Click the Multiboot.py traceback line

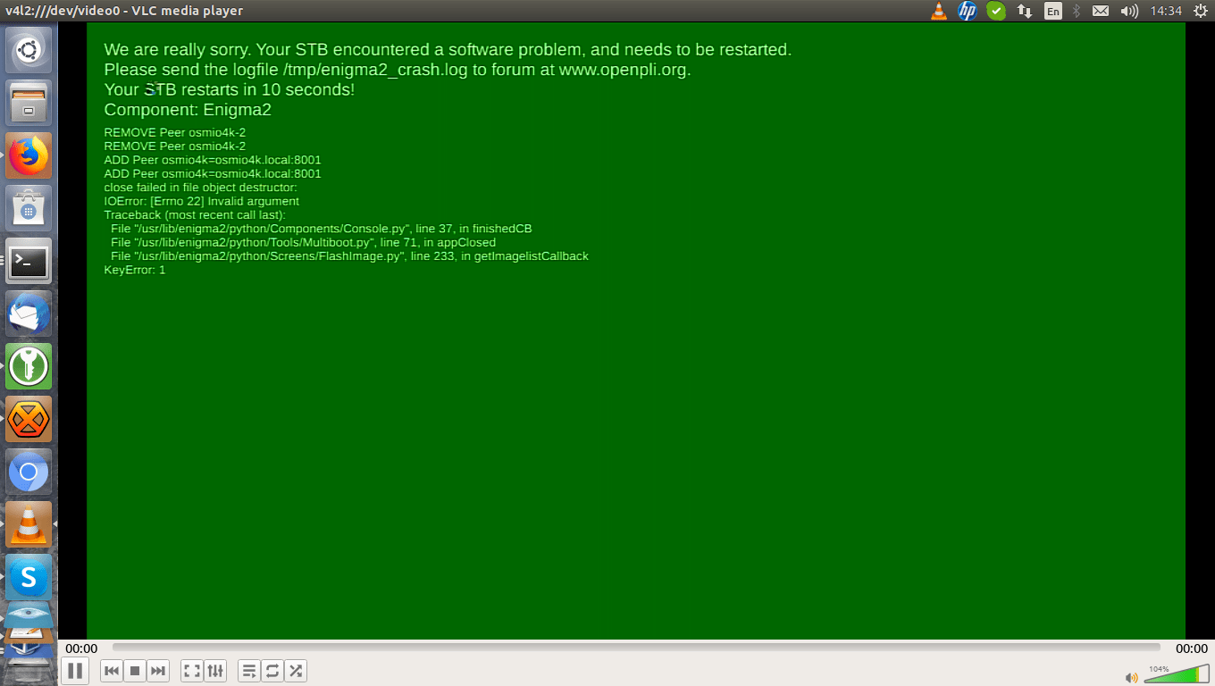click(x=303, y=242)
